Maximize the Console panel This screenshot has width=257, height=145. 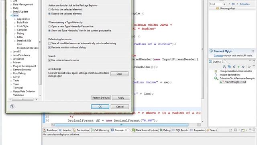(254, 130)
